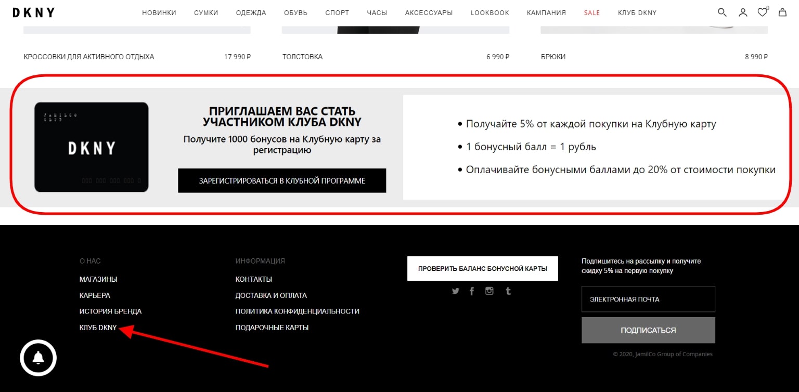Click the ЭЛЕКТРОННАЯ ПОЧТА input field
799x392 pixels.
(x=648, y=299)
